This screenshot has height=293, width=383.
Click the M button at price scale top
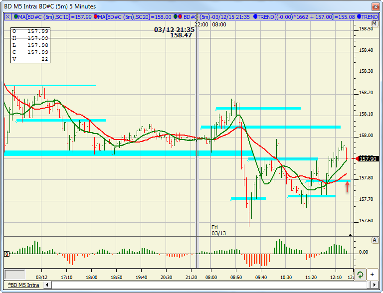tap(375, 24)
